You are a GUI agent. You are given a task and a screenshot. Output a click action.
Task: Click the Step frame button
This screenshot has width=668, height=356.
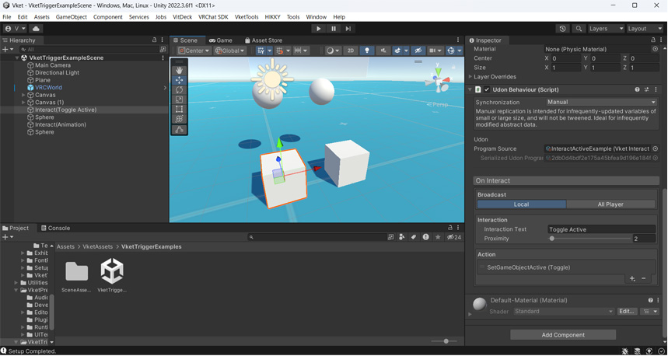pos(348,29)
